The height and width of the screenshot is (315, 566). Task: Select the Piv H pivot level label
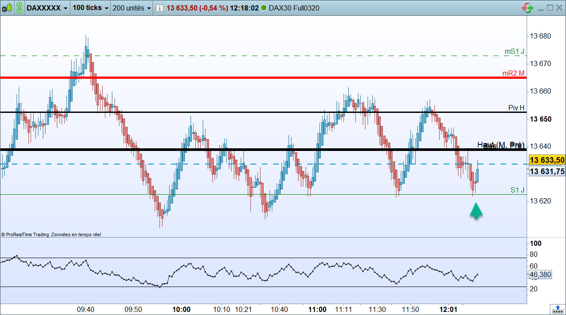[516, 108]
